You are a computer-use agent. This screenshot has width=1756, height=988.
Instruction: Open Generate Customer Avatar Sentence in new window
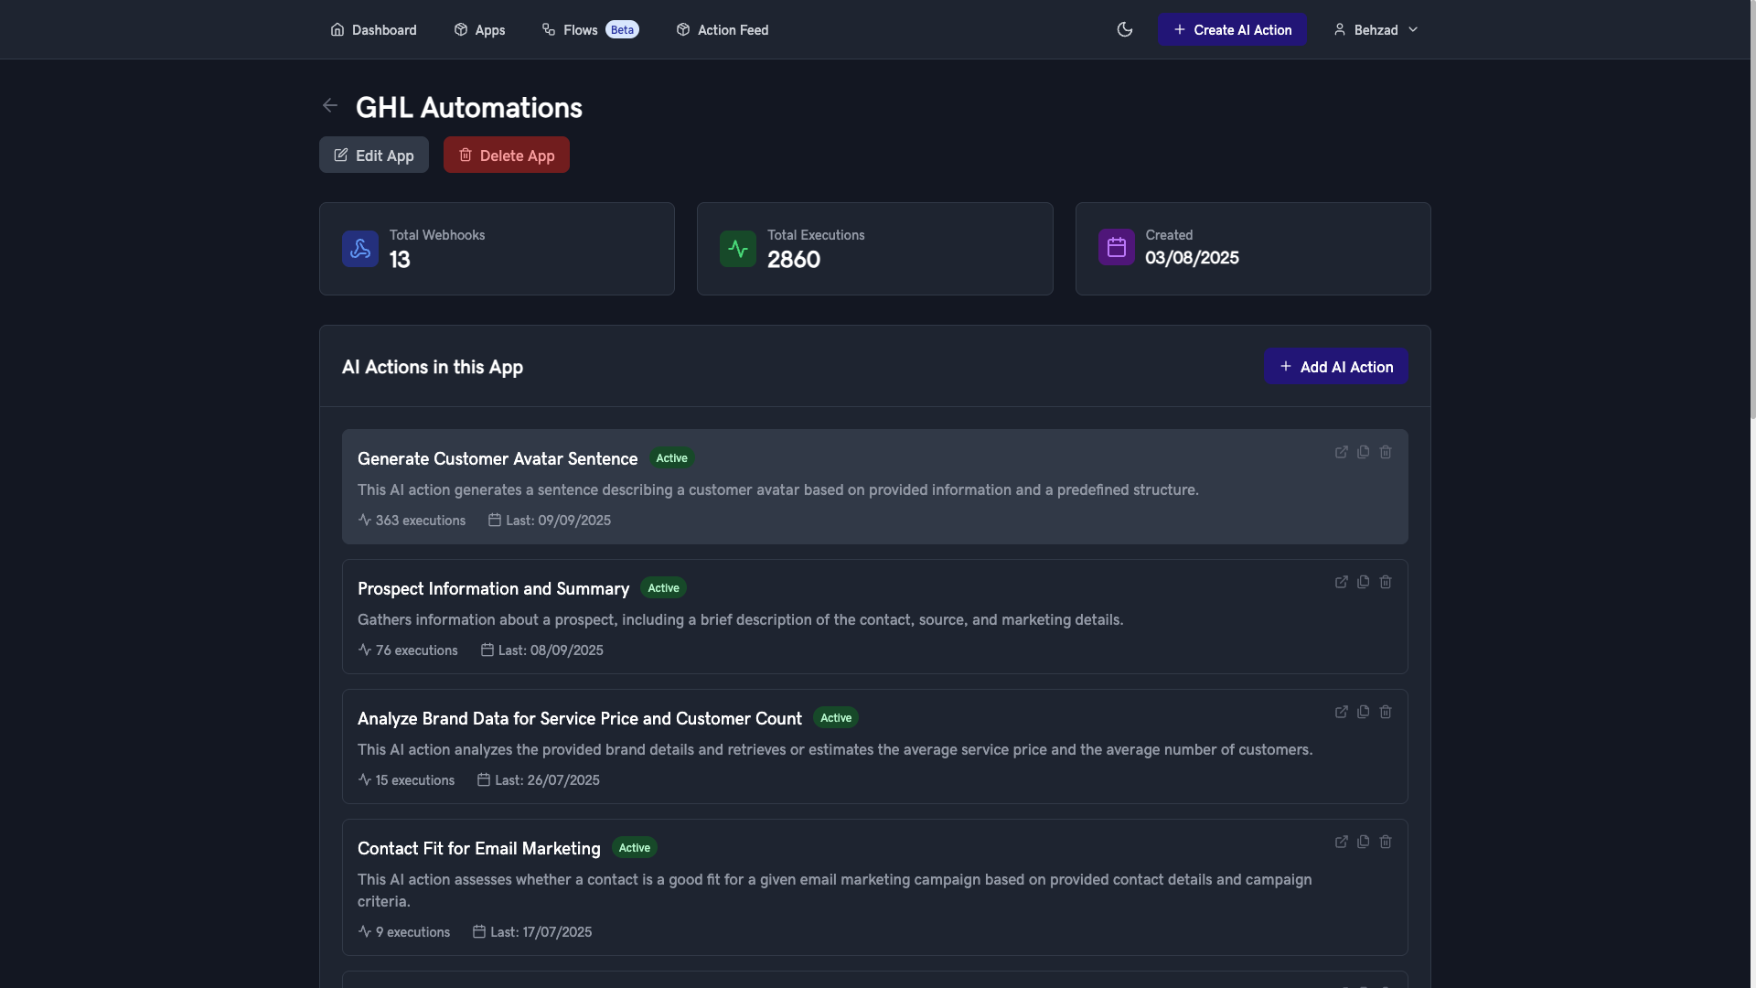[1341, 452]
